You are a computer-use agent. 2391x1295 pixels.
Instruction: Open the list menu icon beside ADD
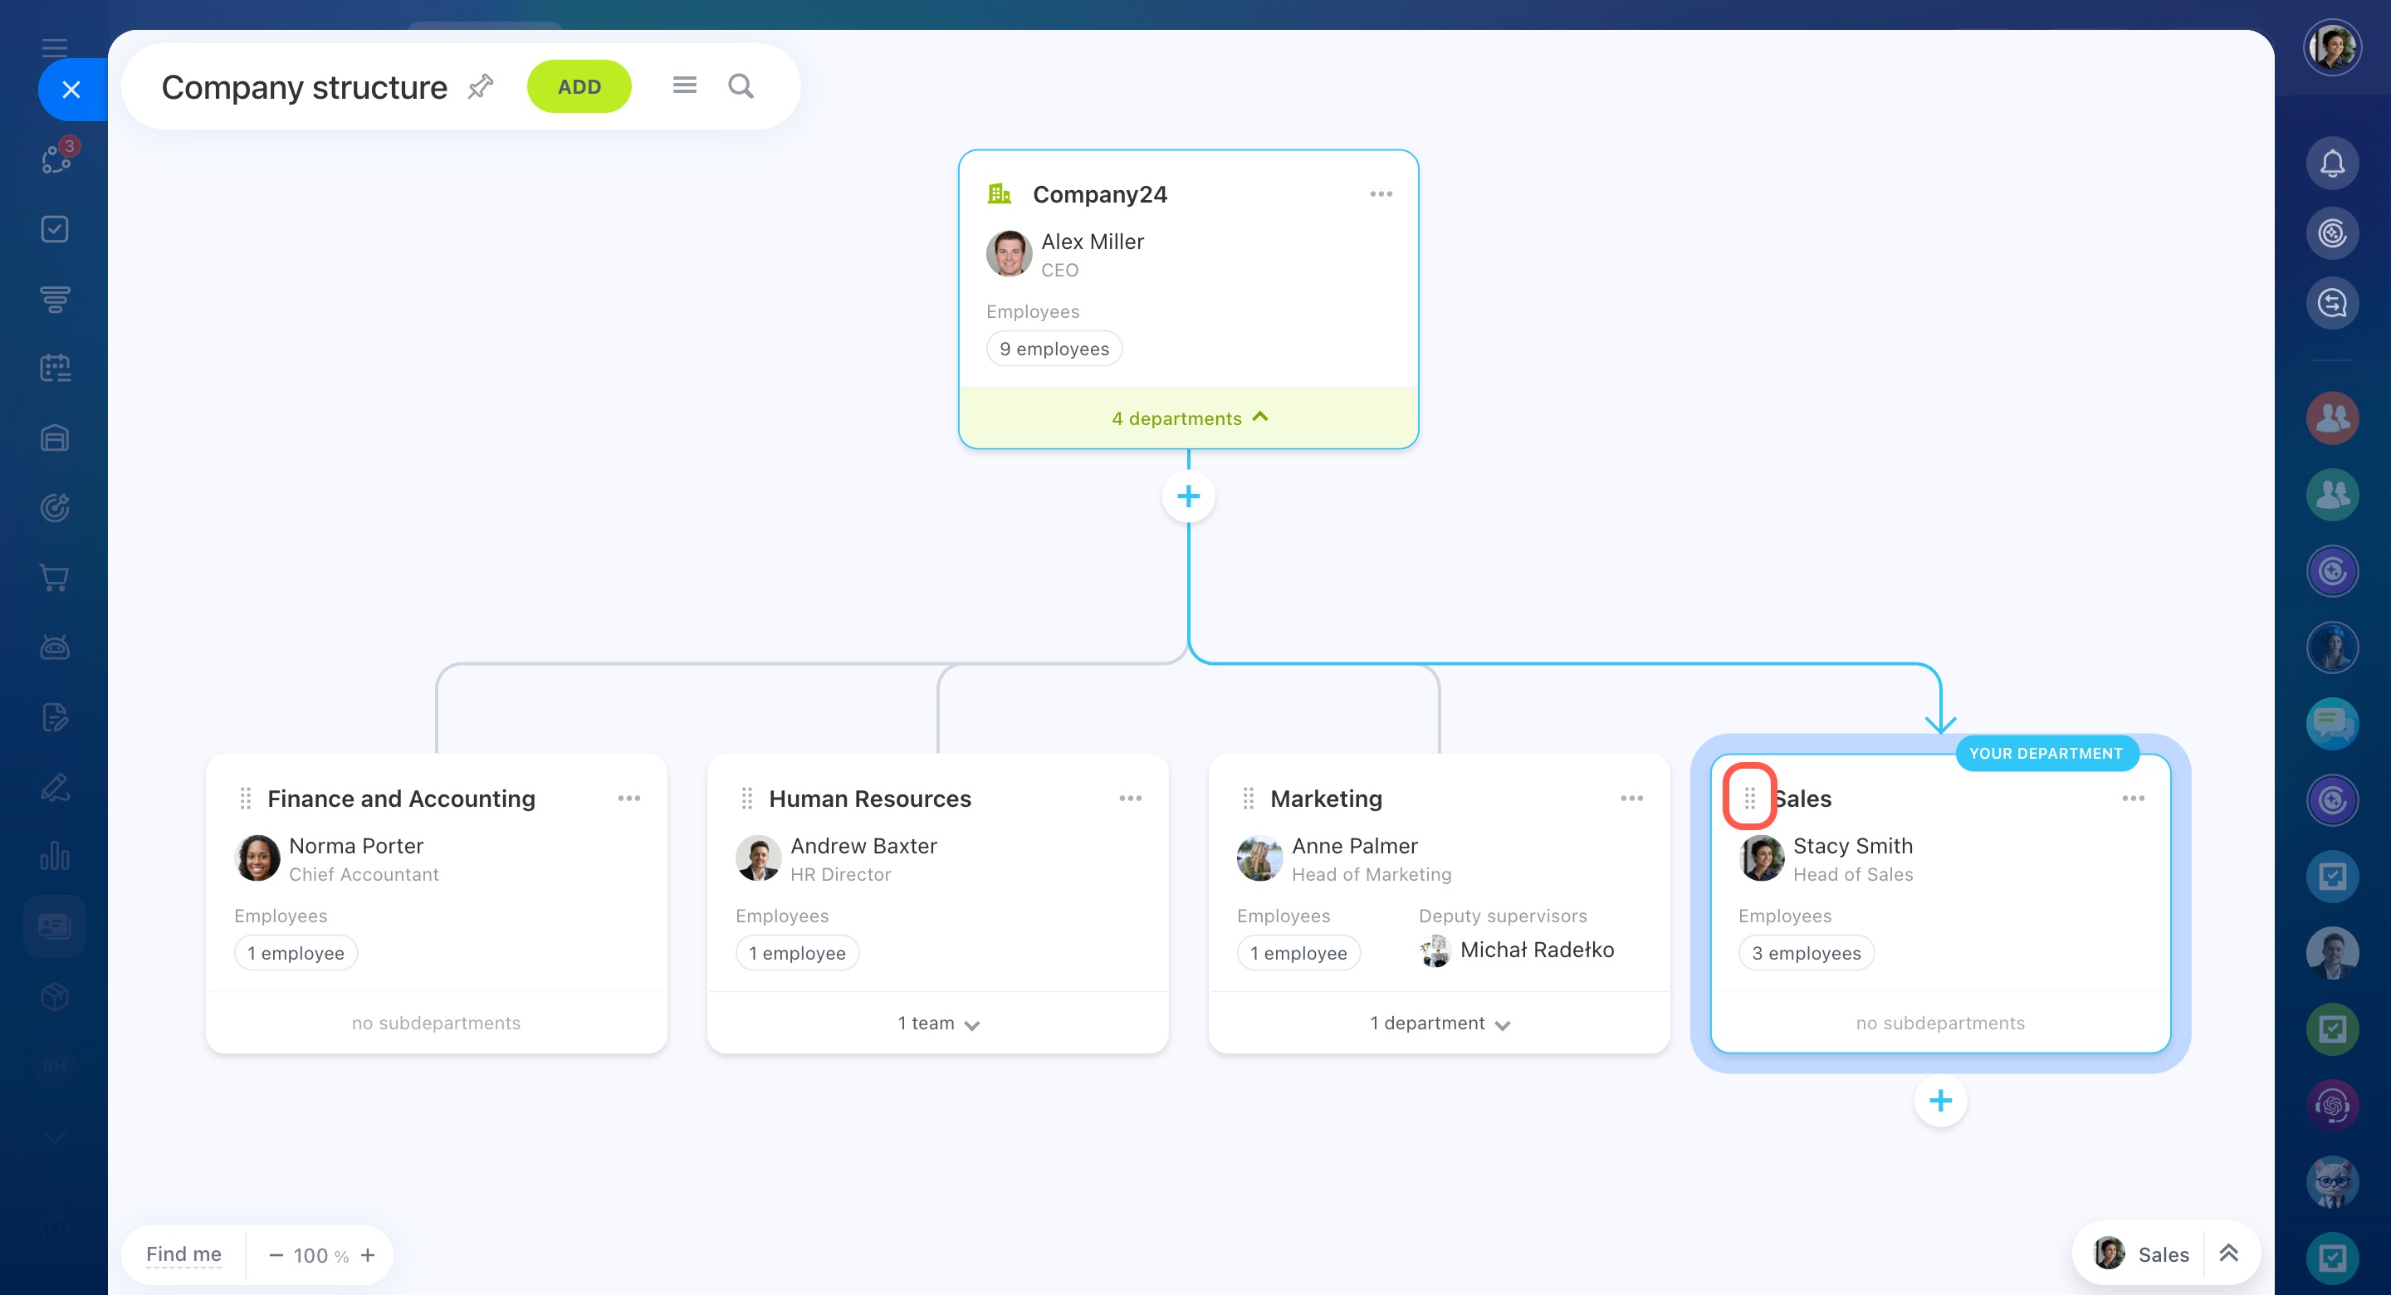pos(684,86)
